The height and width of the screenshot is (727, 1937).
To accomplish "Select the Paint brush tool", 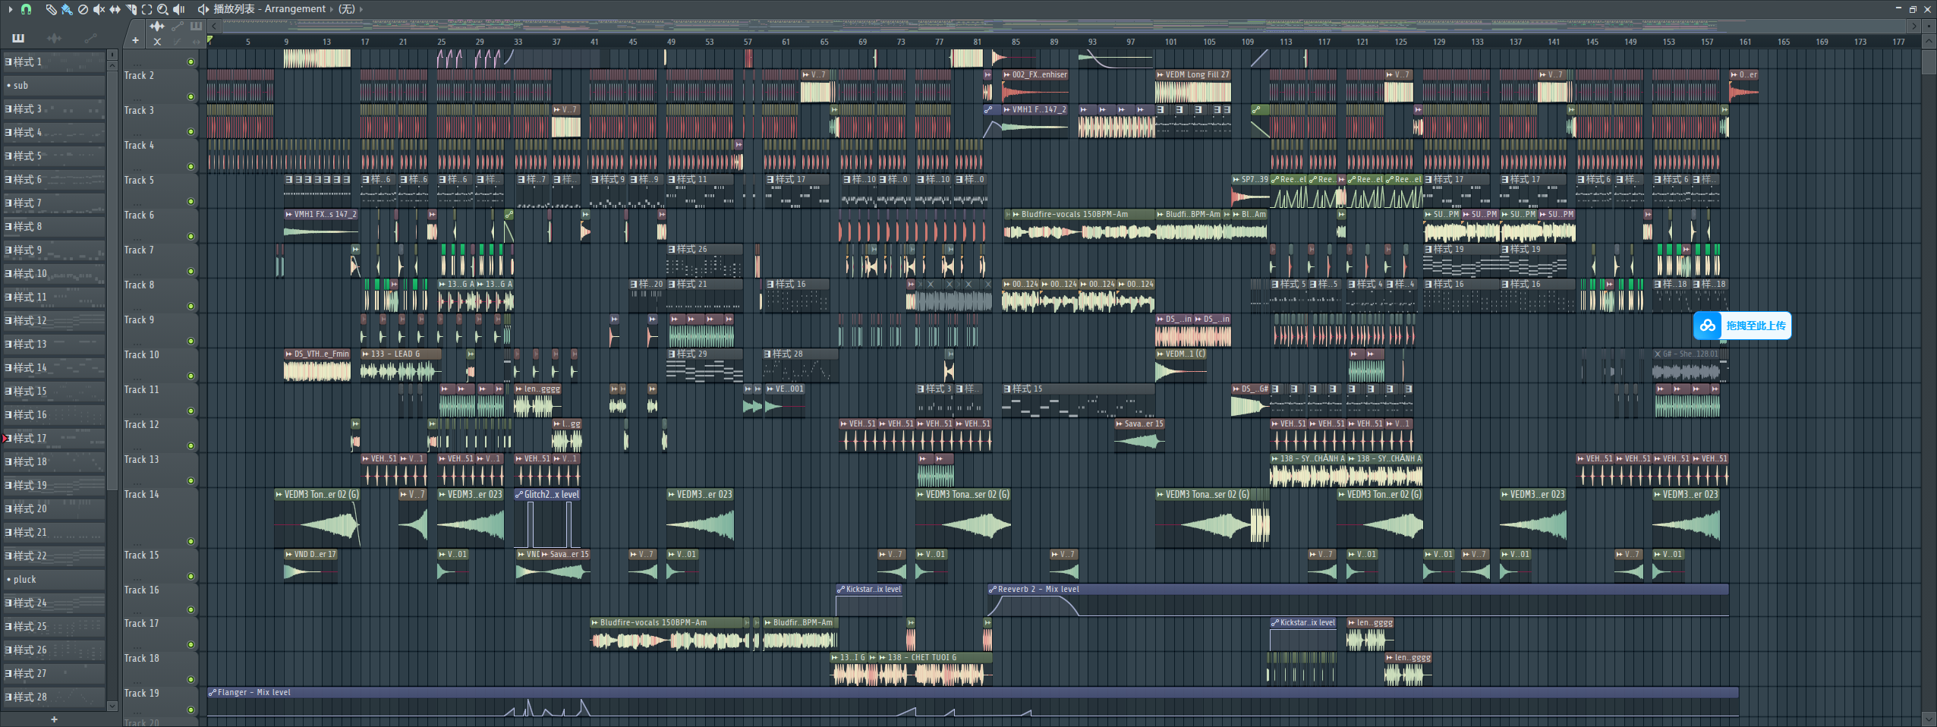I will [x=67, y=9].
